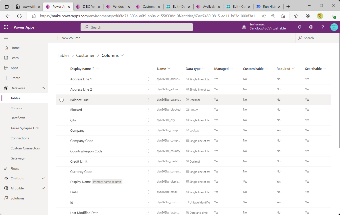340x215 pixels.
Task: Go to Tables breadcrumb link
Action: coord(63,55)
